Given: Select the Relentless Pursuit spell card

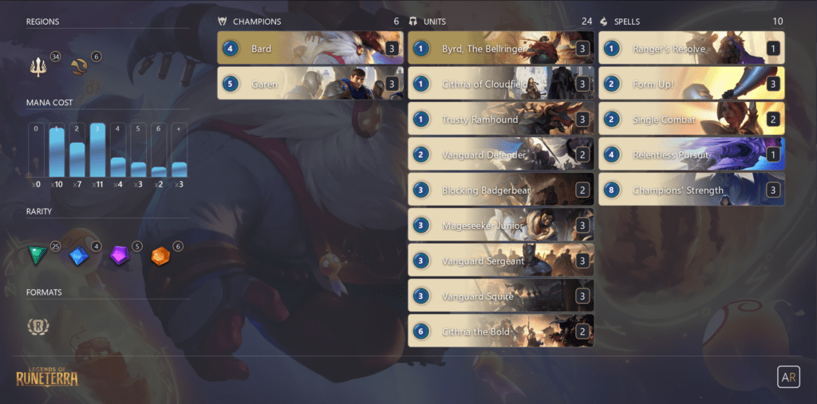Looking at the screenshot, I should coord(692,154).
